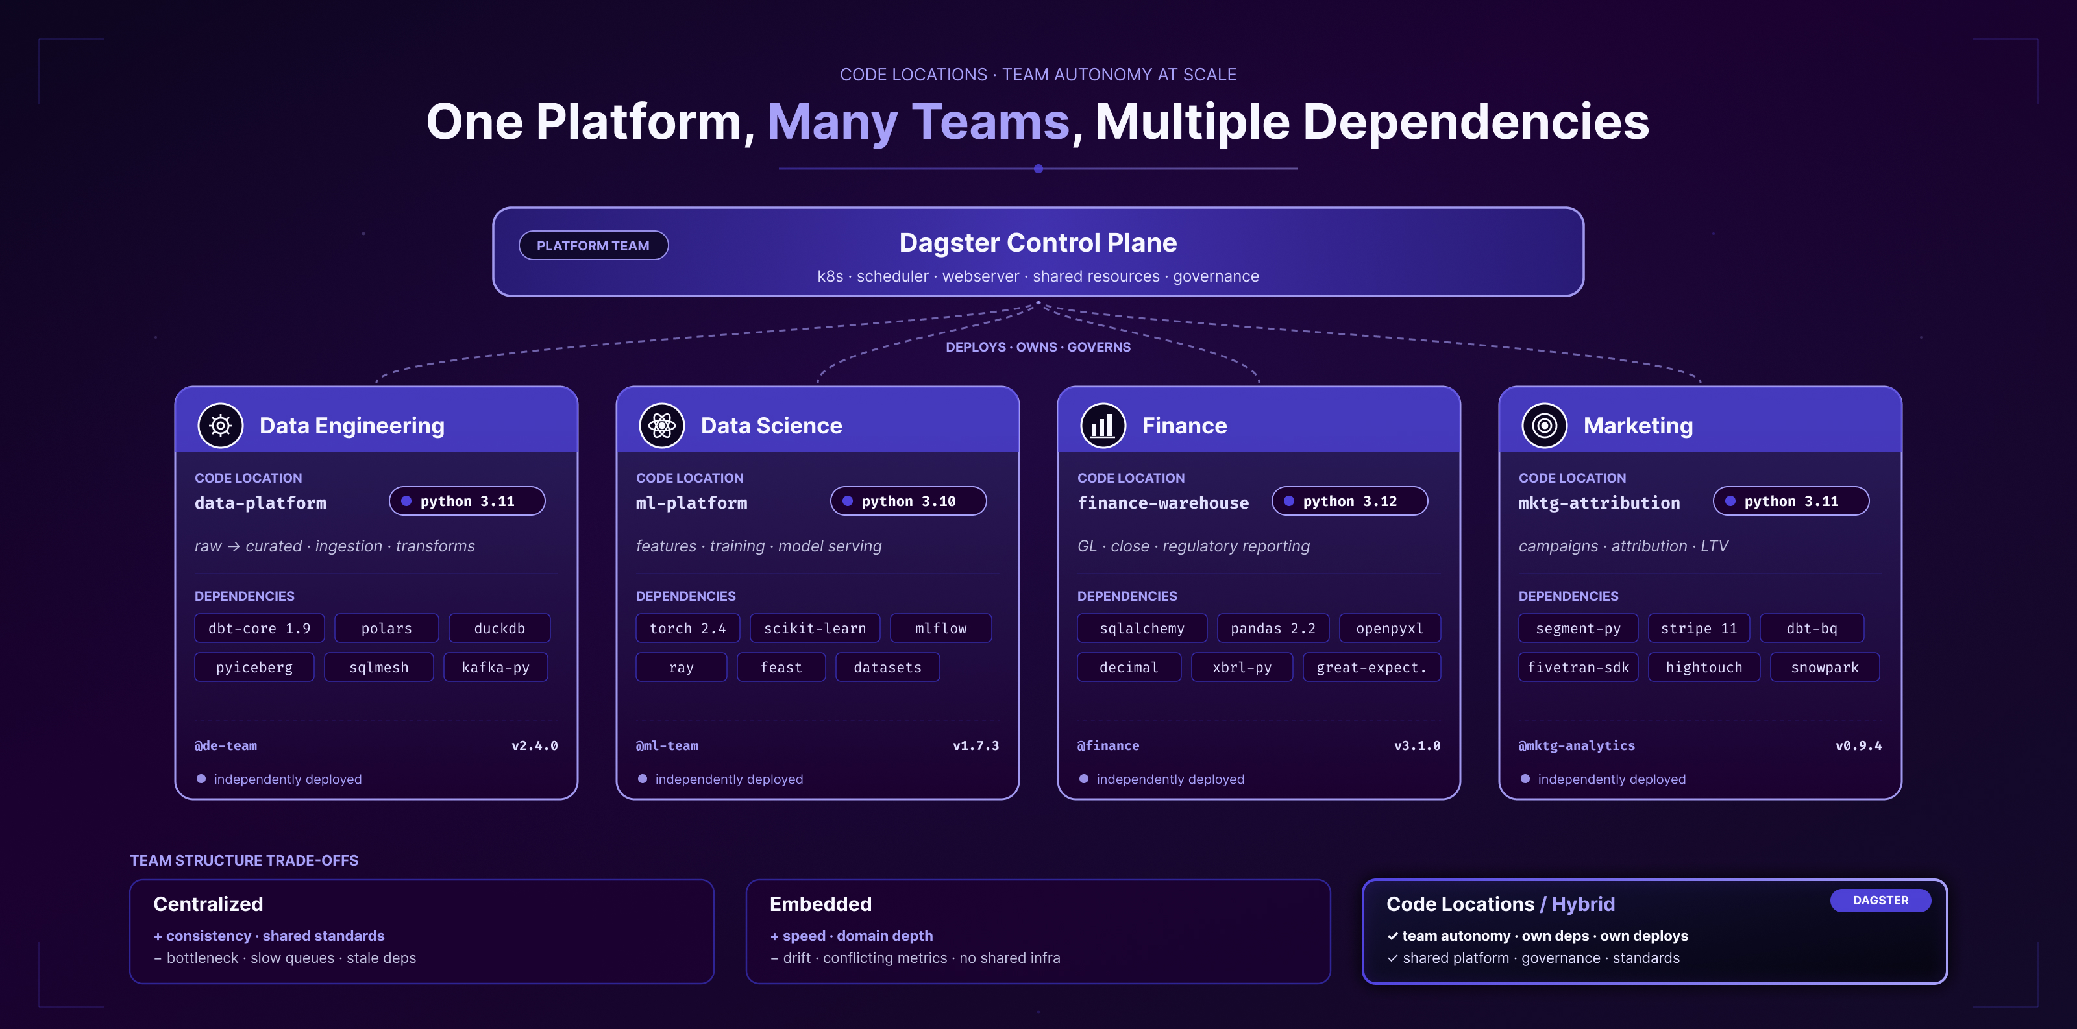Click version v3.1.0 in Finance card
Screen dimensions: 2077x1029
coord(1418,746)
